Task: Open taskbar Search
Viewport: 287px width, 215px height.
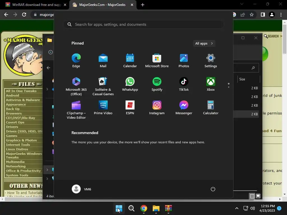Action: coord(131,208)
